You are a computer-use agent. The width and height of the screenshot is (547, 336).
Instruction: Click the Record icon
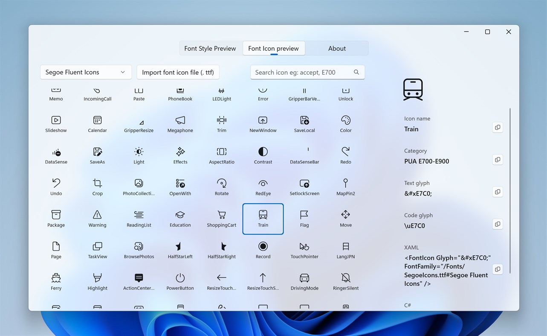263,251
